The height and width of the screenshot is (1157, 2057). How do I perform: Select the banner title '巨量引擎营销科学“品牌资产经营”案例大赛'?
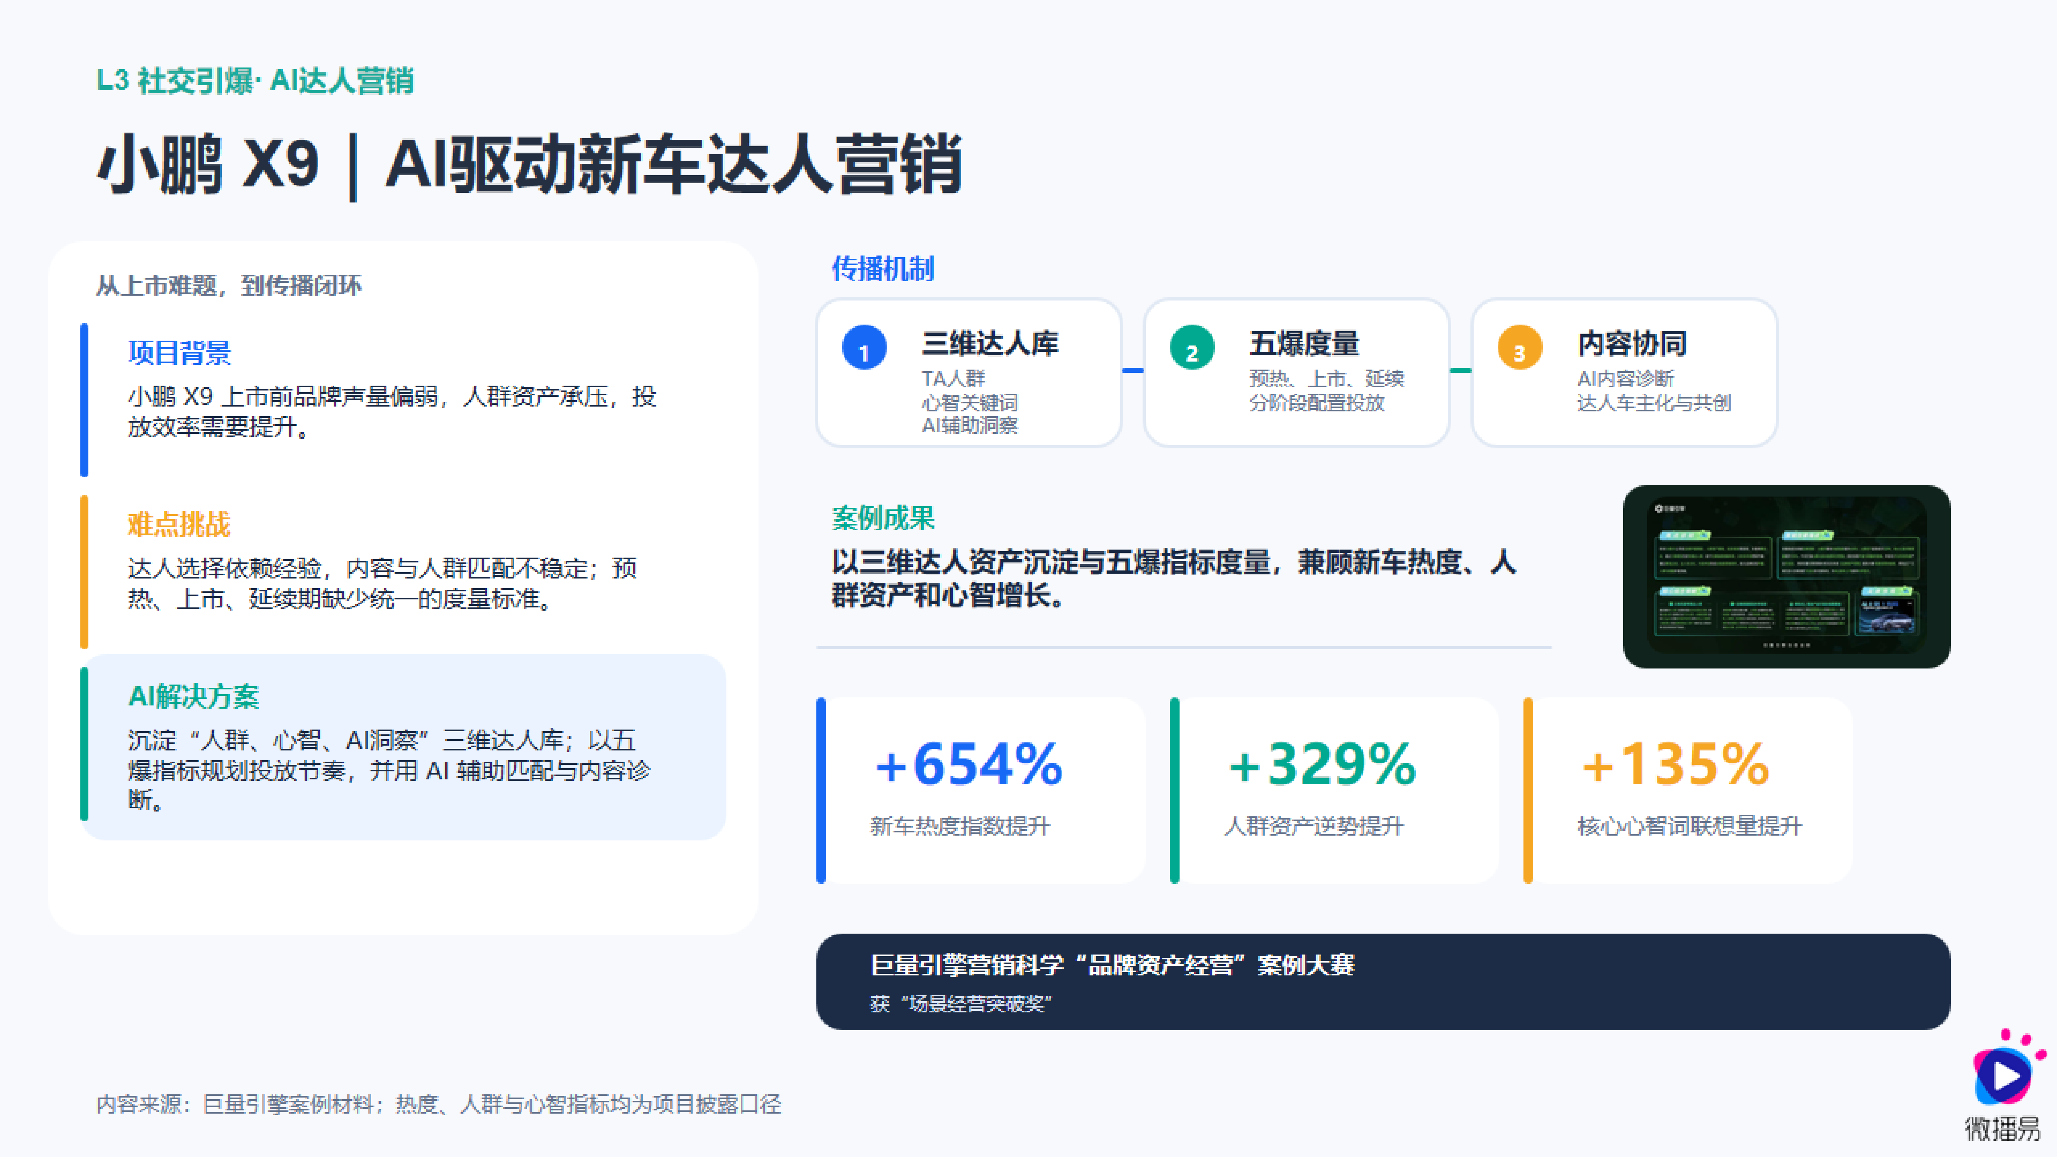coord(1112,965)
